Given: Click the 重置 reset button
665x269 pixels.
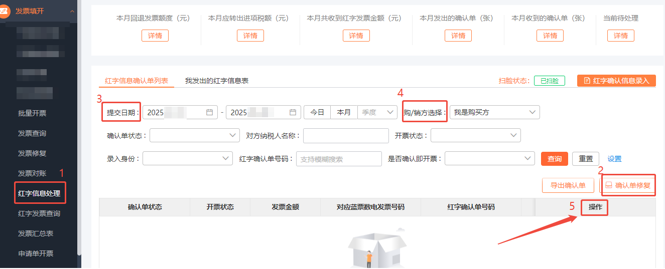Looking at the screenshot, I should tap(586, 159).
